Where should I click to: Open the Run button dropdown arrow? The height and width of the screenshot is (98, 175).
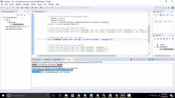click(x=24, y=8)
